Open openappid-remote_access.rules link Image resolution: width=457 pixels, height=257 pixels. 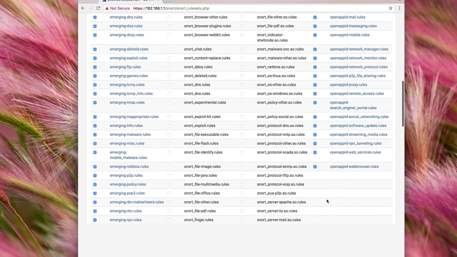tap(357, 94)
